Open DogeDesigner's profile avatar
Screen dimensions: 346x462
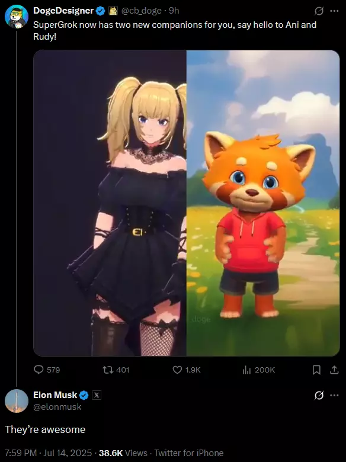coord(17,17)
